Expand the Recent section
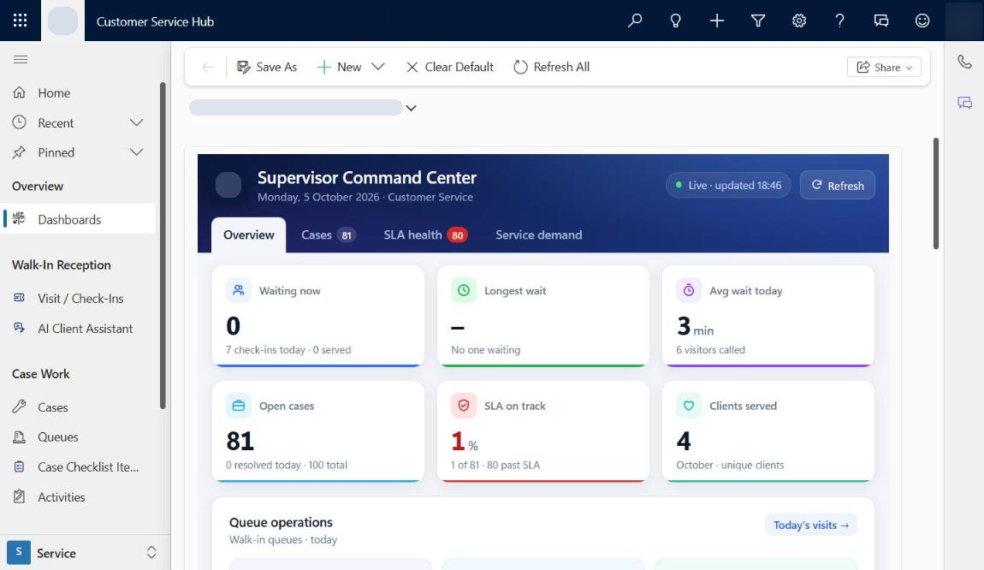 [x=136, y=123]
